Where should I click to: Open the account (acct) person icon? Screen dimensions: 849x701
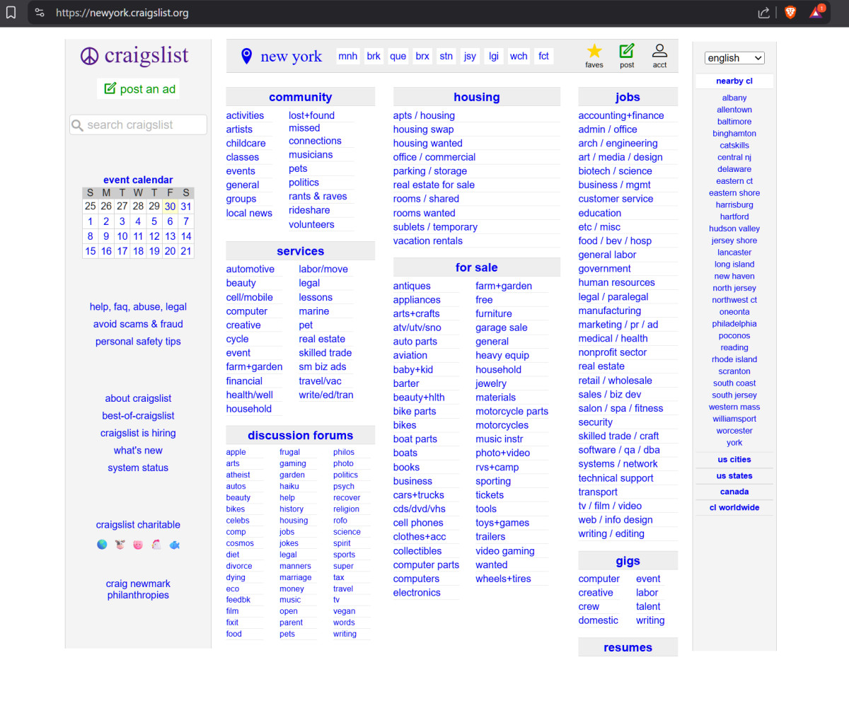(659, 51)
